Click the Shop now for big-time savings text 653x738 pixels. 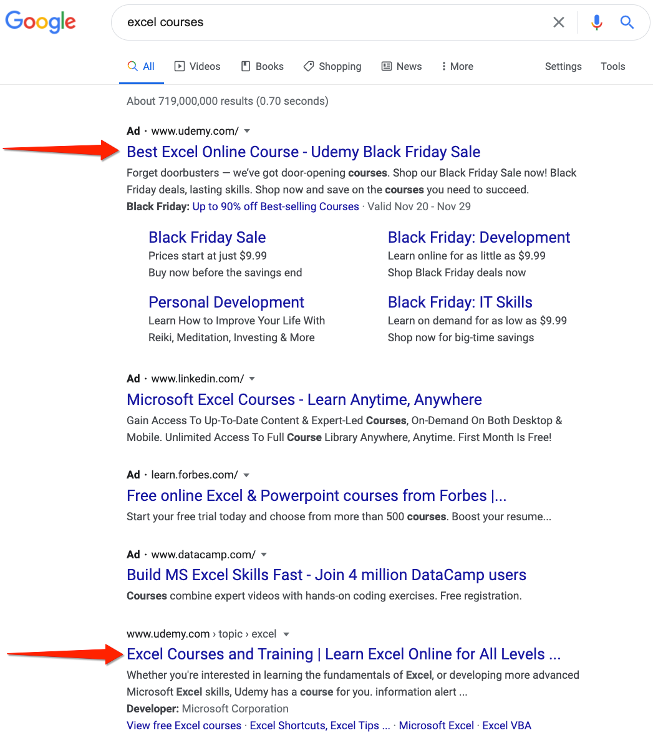pyautogui.click(x=461, y=338)
